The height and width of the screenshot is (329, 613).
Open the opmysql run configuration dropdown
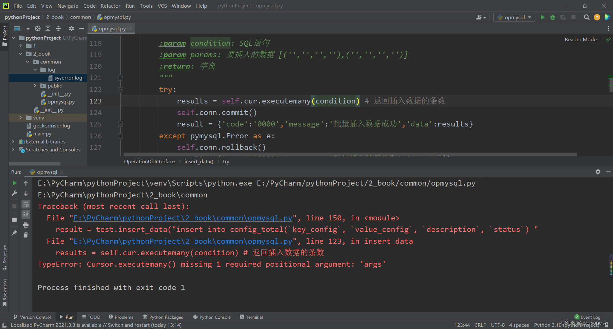click(514, 17)
